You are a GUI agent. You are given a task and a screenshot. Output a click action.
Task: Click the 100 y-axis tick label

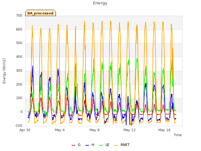tap(19, 98)
